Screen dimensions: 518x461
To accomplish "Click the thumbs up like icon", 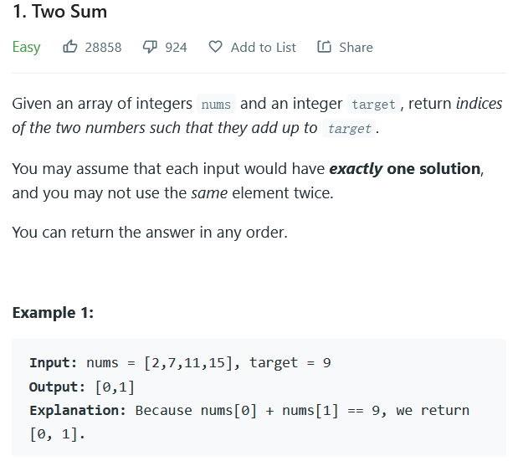I will (70, 47).
